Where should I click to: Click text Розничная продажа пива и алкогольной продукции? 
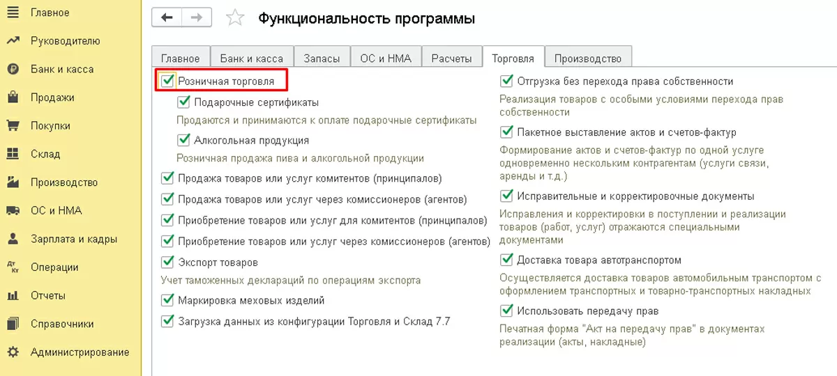click(300, 158)
